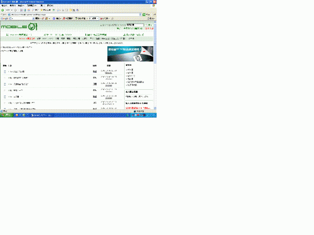Click the pencil highlight icon on Google toolbar

coord(112,19)
